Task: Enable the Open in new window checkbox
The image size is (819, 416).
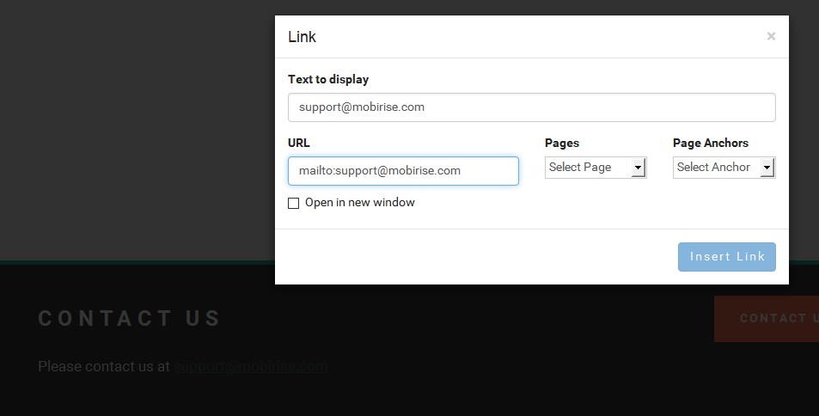Action: pyautogui.click(x=294, y=204)
